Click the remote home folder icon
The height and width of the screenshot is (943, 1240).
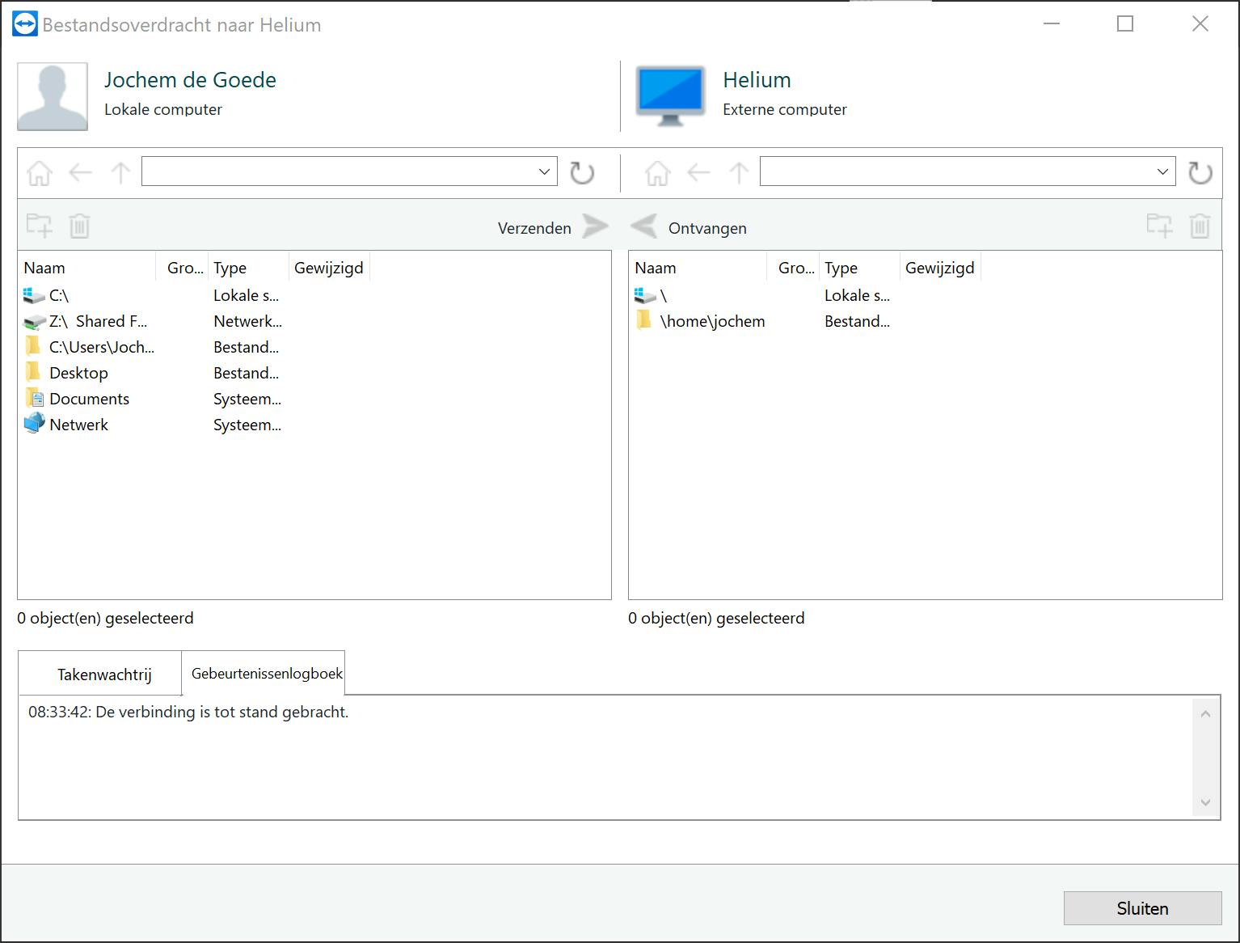pyautogui.click(x=657, y=172)
